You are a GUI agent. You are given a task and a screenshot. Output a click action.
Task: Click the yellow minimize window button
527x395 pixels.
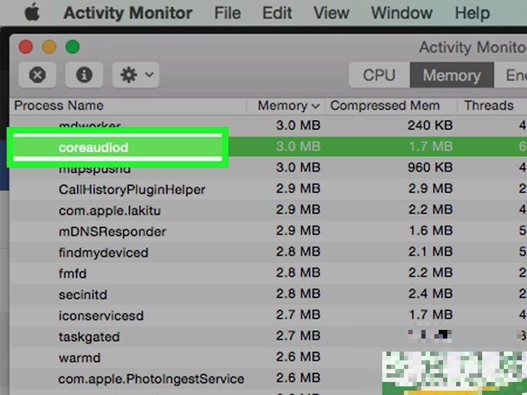click(x=49, y=47)
